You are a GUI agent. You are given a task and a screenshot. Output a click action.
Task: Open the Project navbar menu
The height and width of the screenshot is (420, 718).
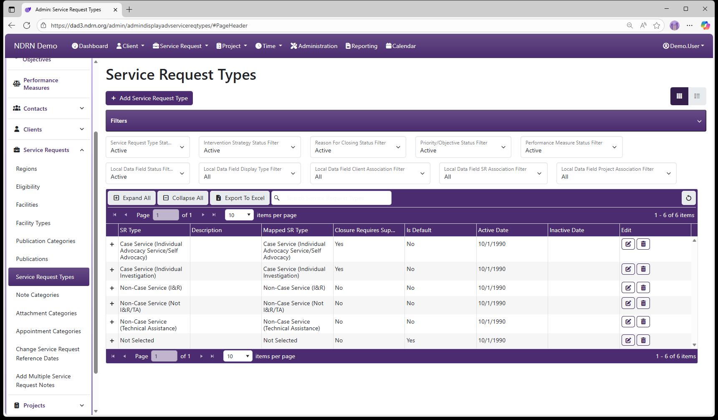coord(232,46)
